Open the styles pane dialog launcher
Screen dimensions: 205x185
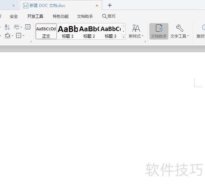click(145, 42)
